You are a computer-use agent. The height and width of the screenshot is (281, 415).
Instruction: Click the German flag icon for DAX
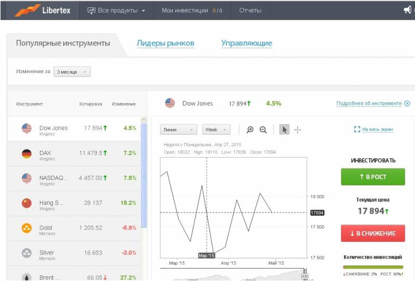tap(26, 153)
